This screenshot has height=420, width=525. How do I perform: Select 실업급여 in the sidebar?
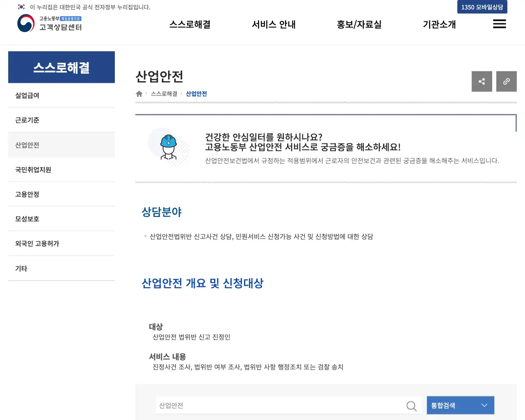27,95
